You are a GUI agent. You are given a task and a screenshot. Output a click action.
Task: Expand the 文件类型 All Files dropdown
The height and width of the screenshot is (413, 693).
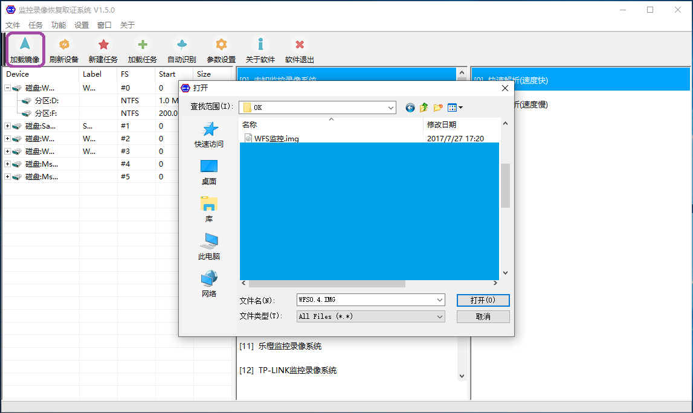[439, 316]
